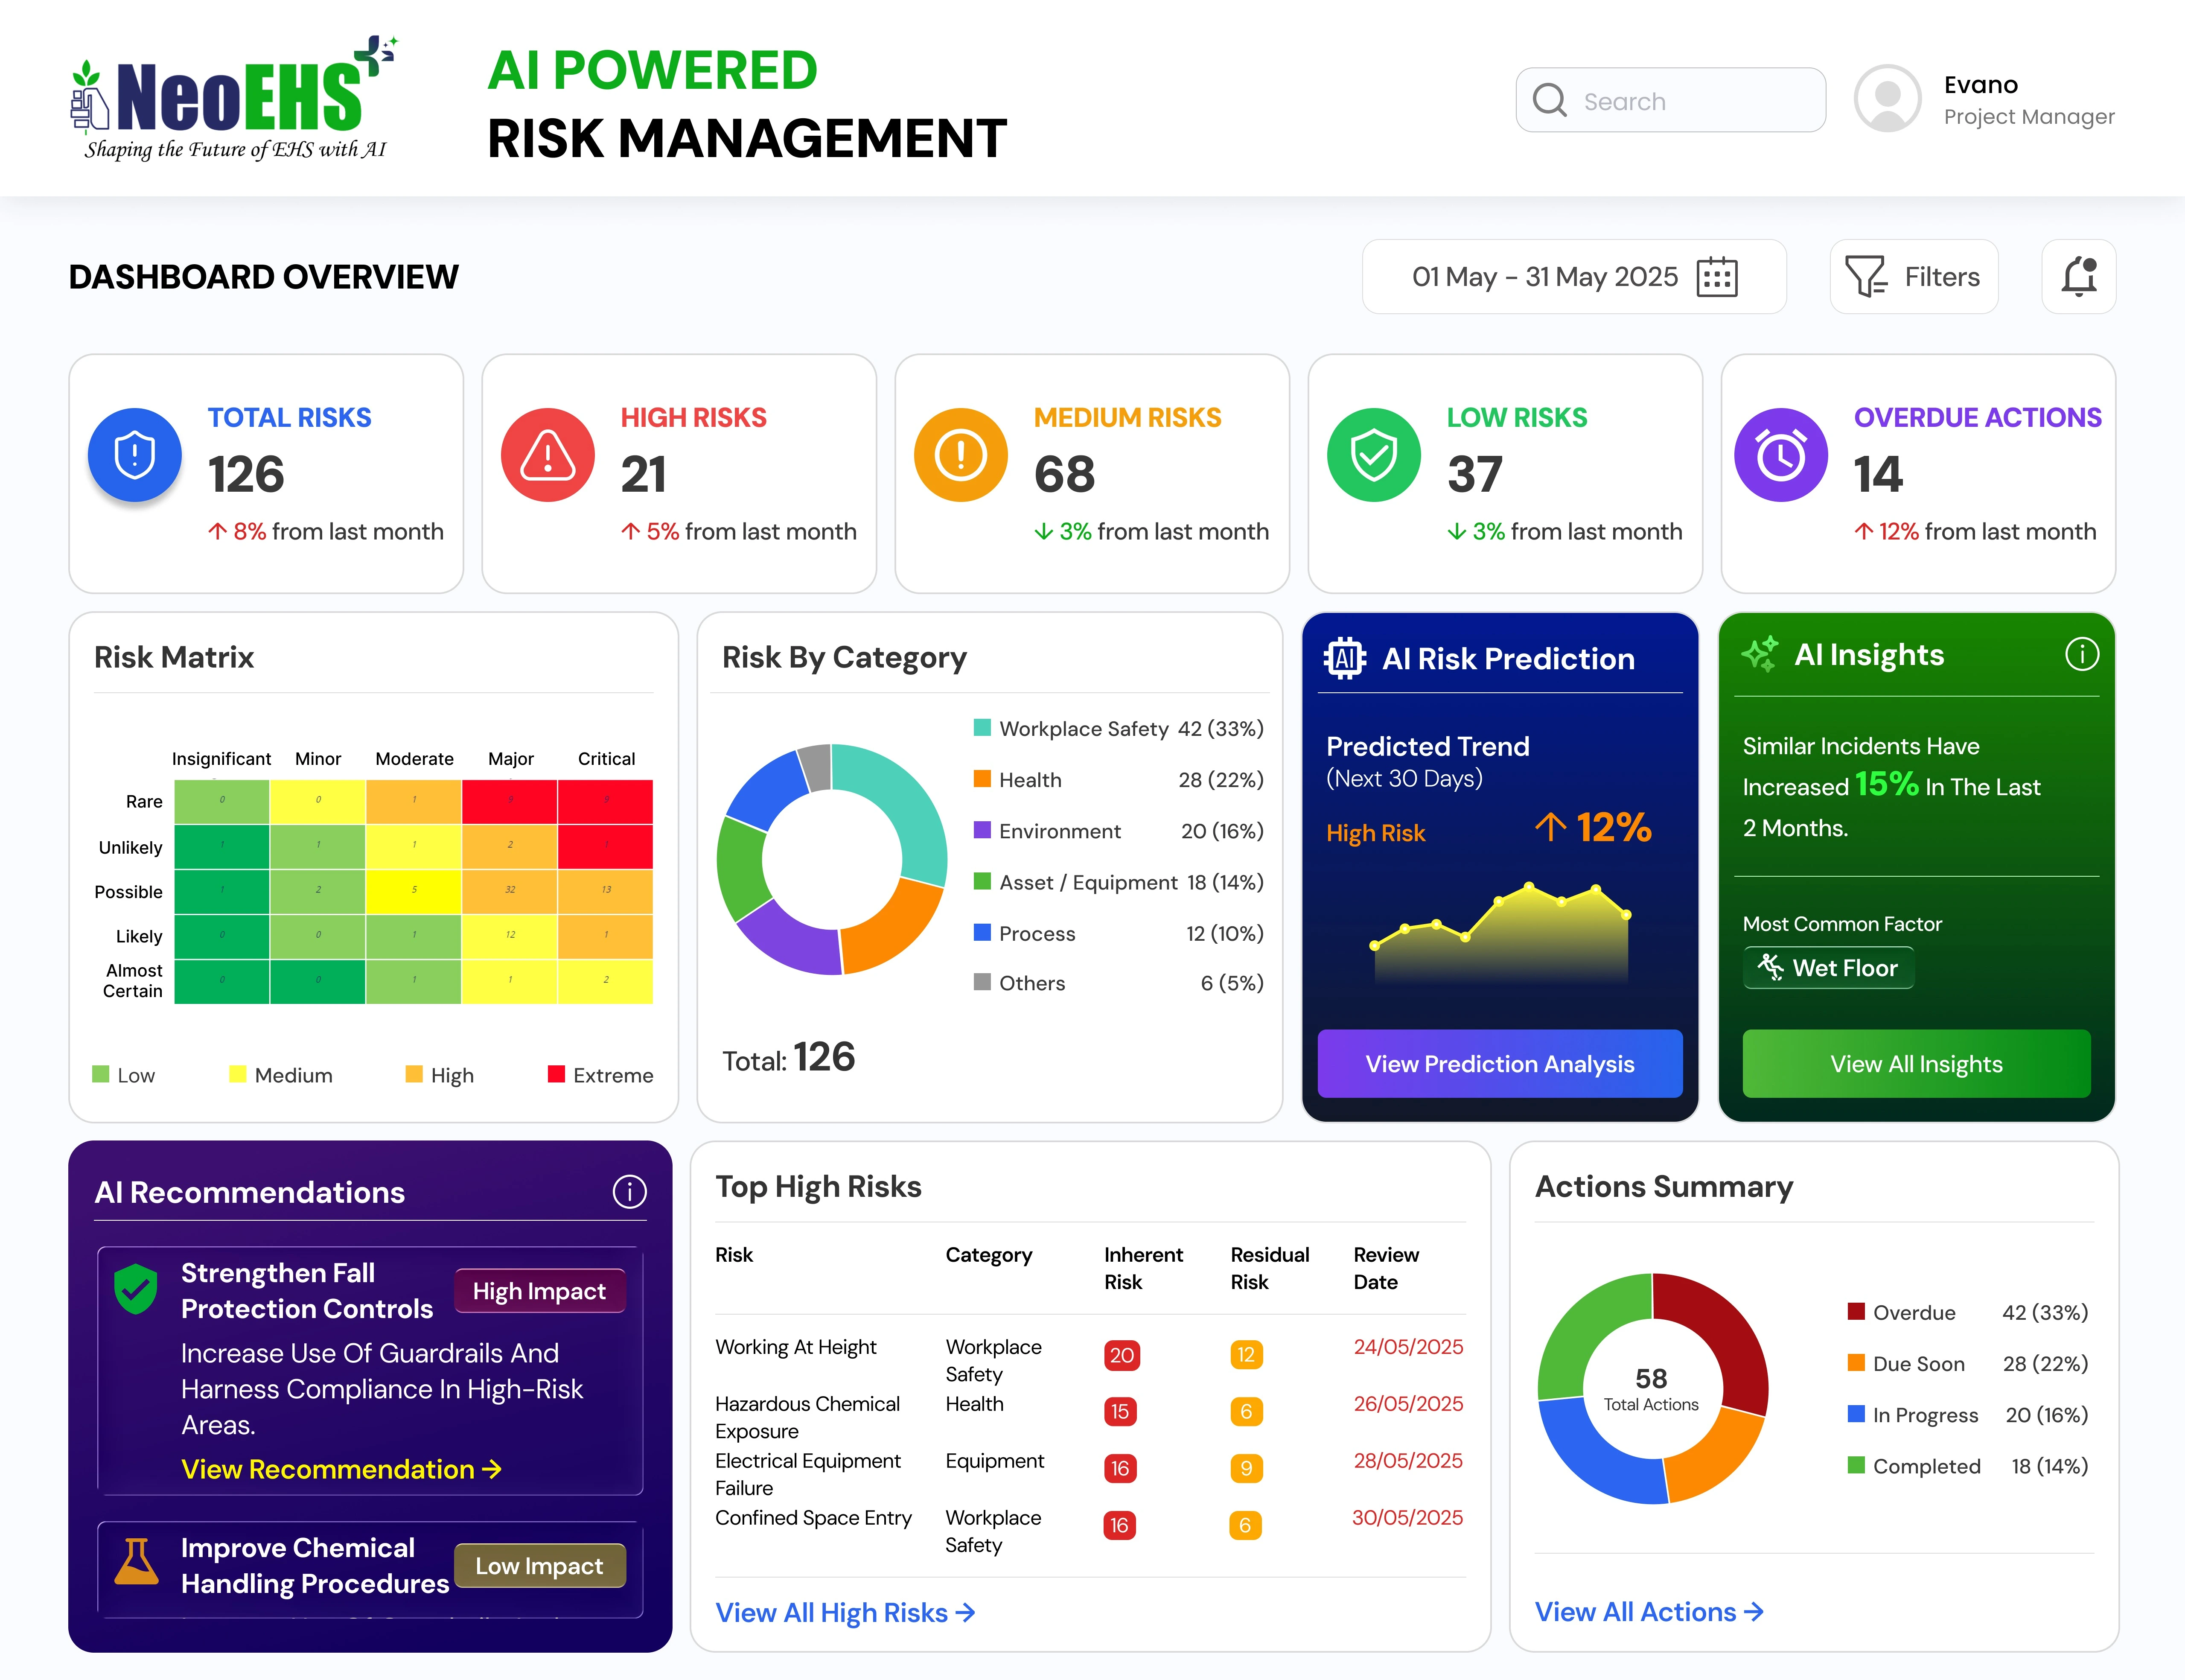
Task: Click the Extreme legend swatch in Risk Matrix
Action: click(x=557, y=1074)
